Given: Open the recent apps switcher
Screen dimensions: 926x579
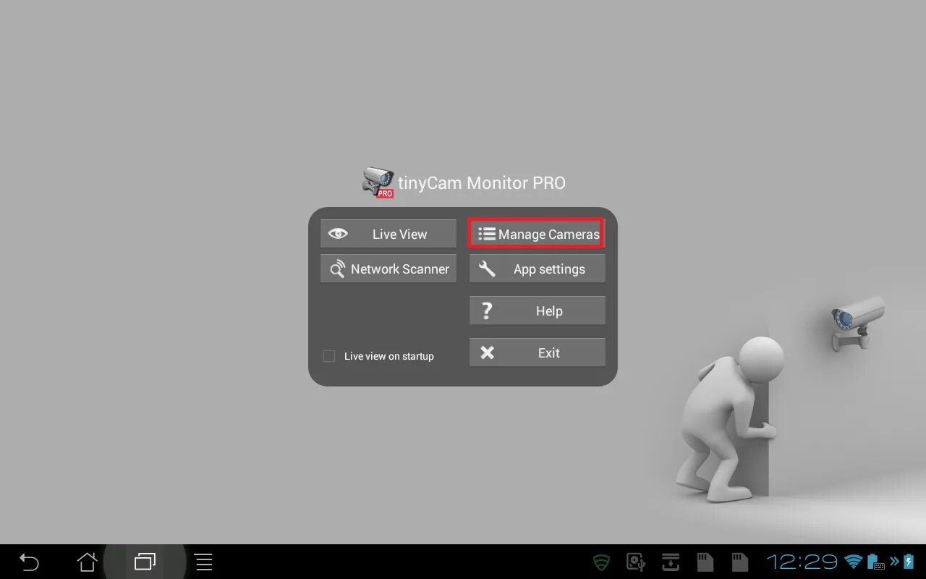Looking at the screenshot, I should 145,562.
